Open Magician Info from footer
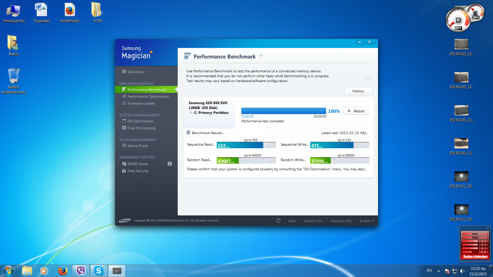 pos(341,221)
